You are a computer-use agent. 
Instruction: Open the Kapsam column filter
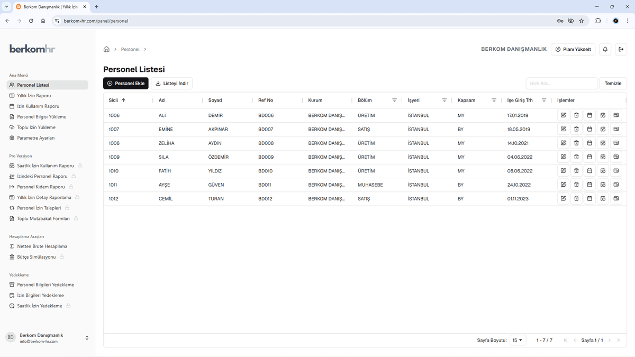(x=494, y=100)
